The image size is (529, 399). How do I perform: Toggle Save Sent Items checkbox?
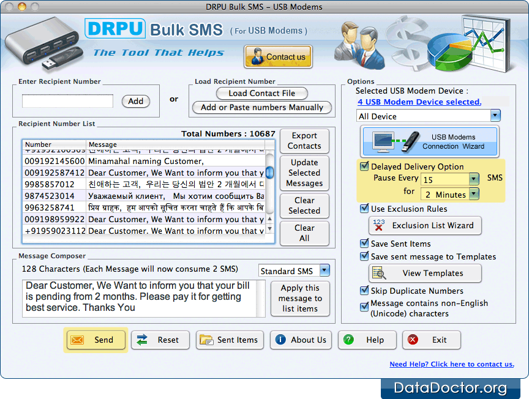(364, 243)
